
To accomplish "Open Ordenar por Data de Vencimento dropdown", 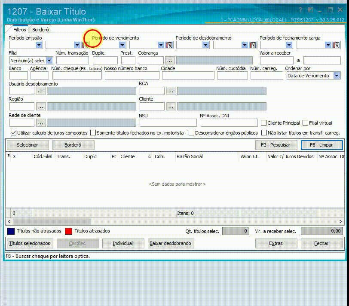I will pos(337,76).
